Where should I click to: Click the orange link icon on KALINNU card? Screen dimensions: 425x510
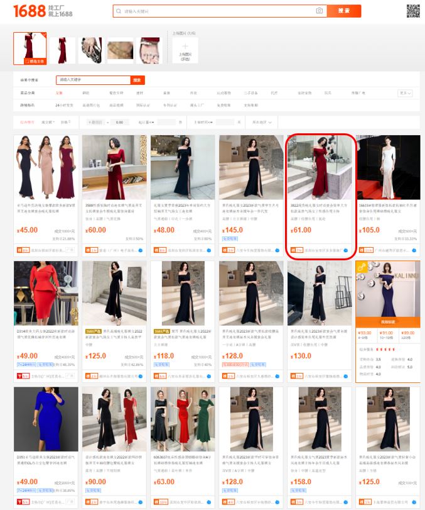pyautogui.click(x=362, y=267)
